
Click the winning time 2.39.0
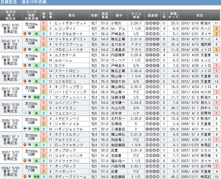[136, 118]
